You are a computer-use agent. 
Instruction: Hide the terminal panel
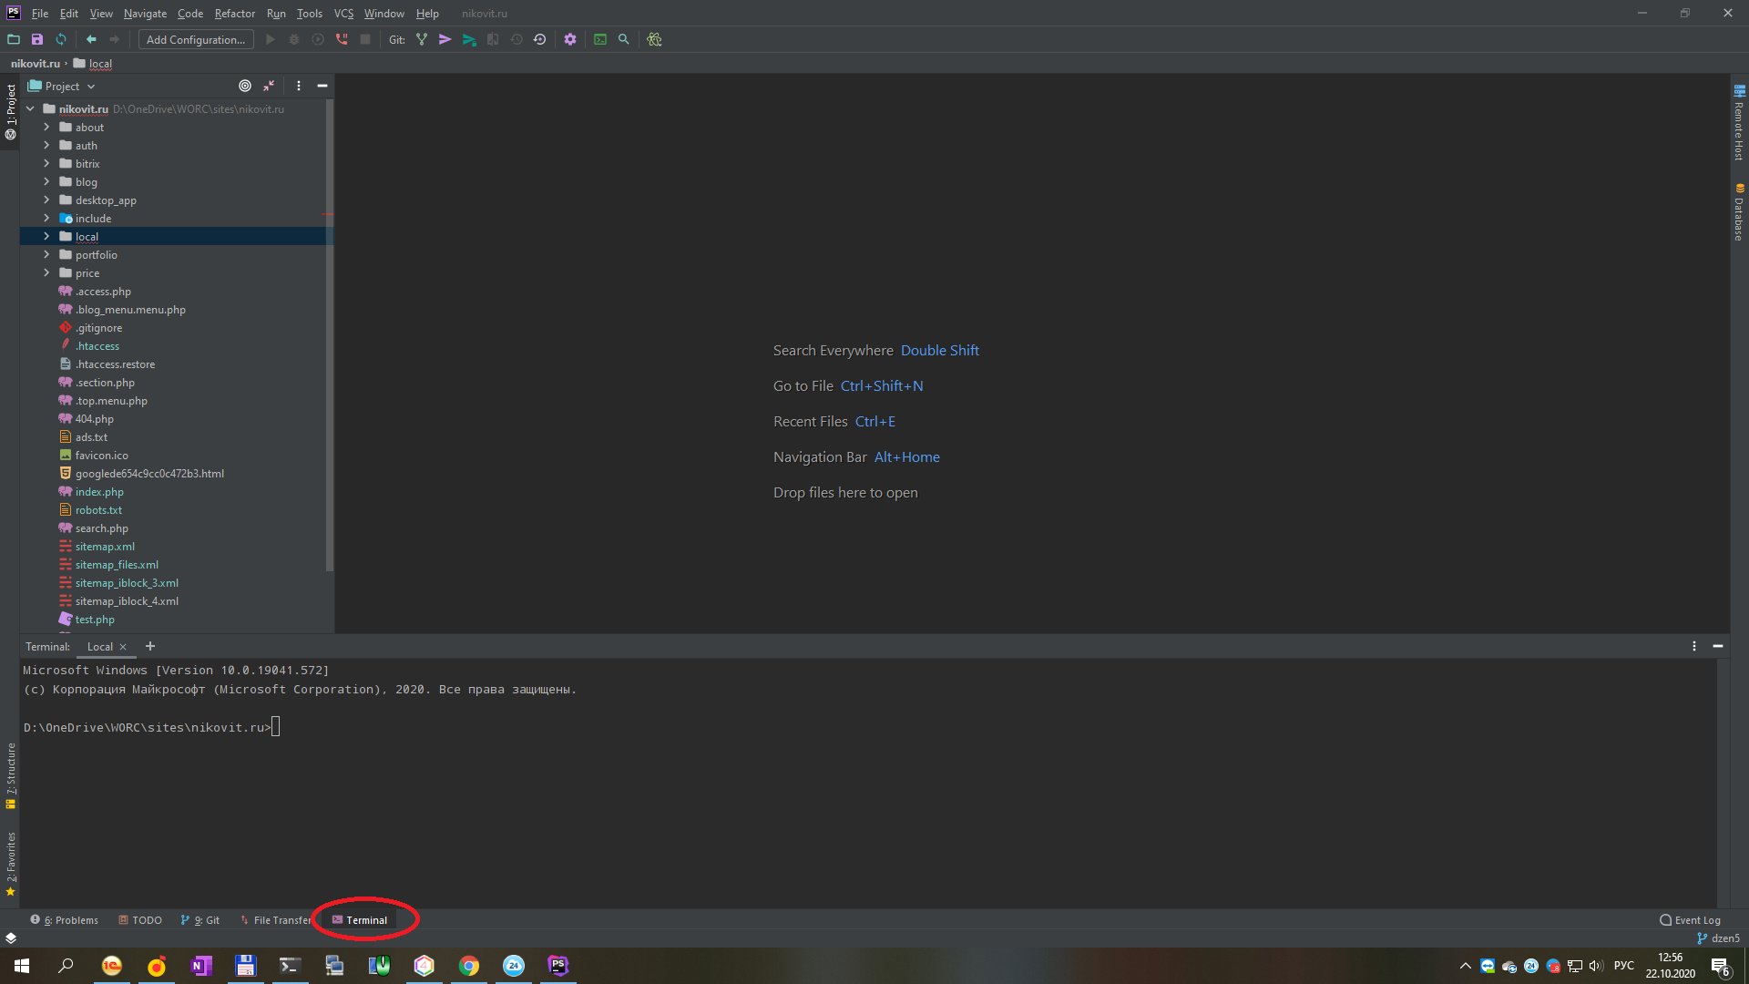point(1718,646)
